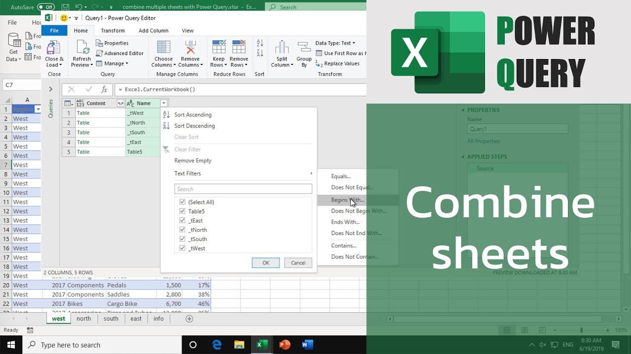Click the query Name field Query1
Viewport: 631px width, 354px height.
(518, 129)
